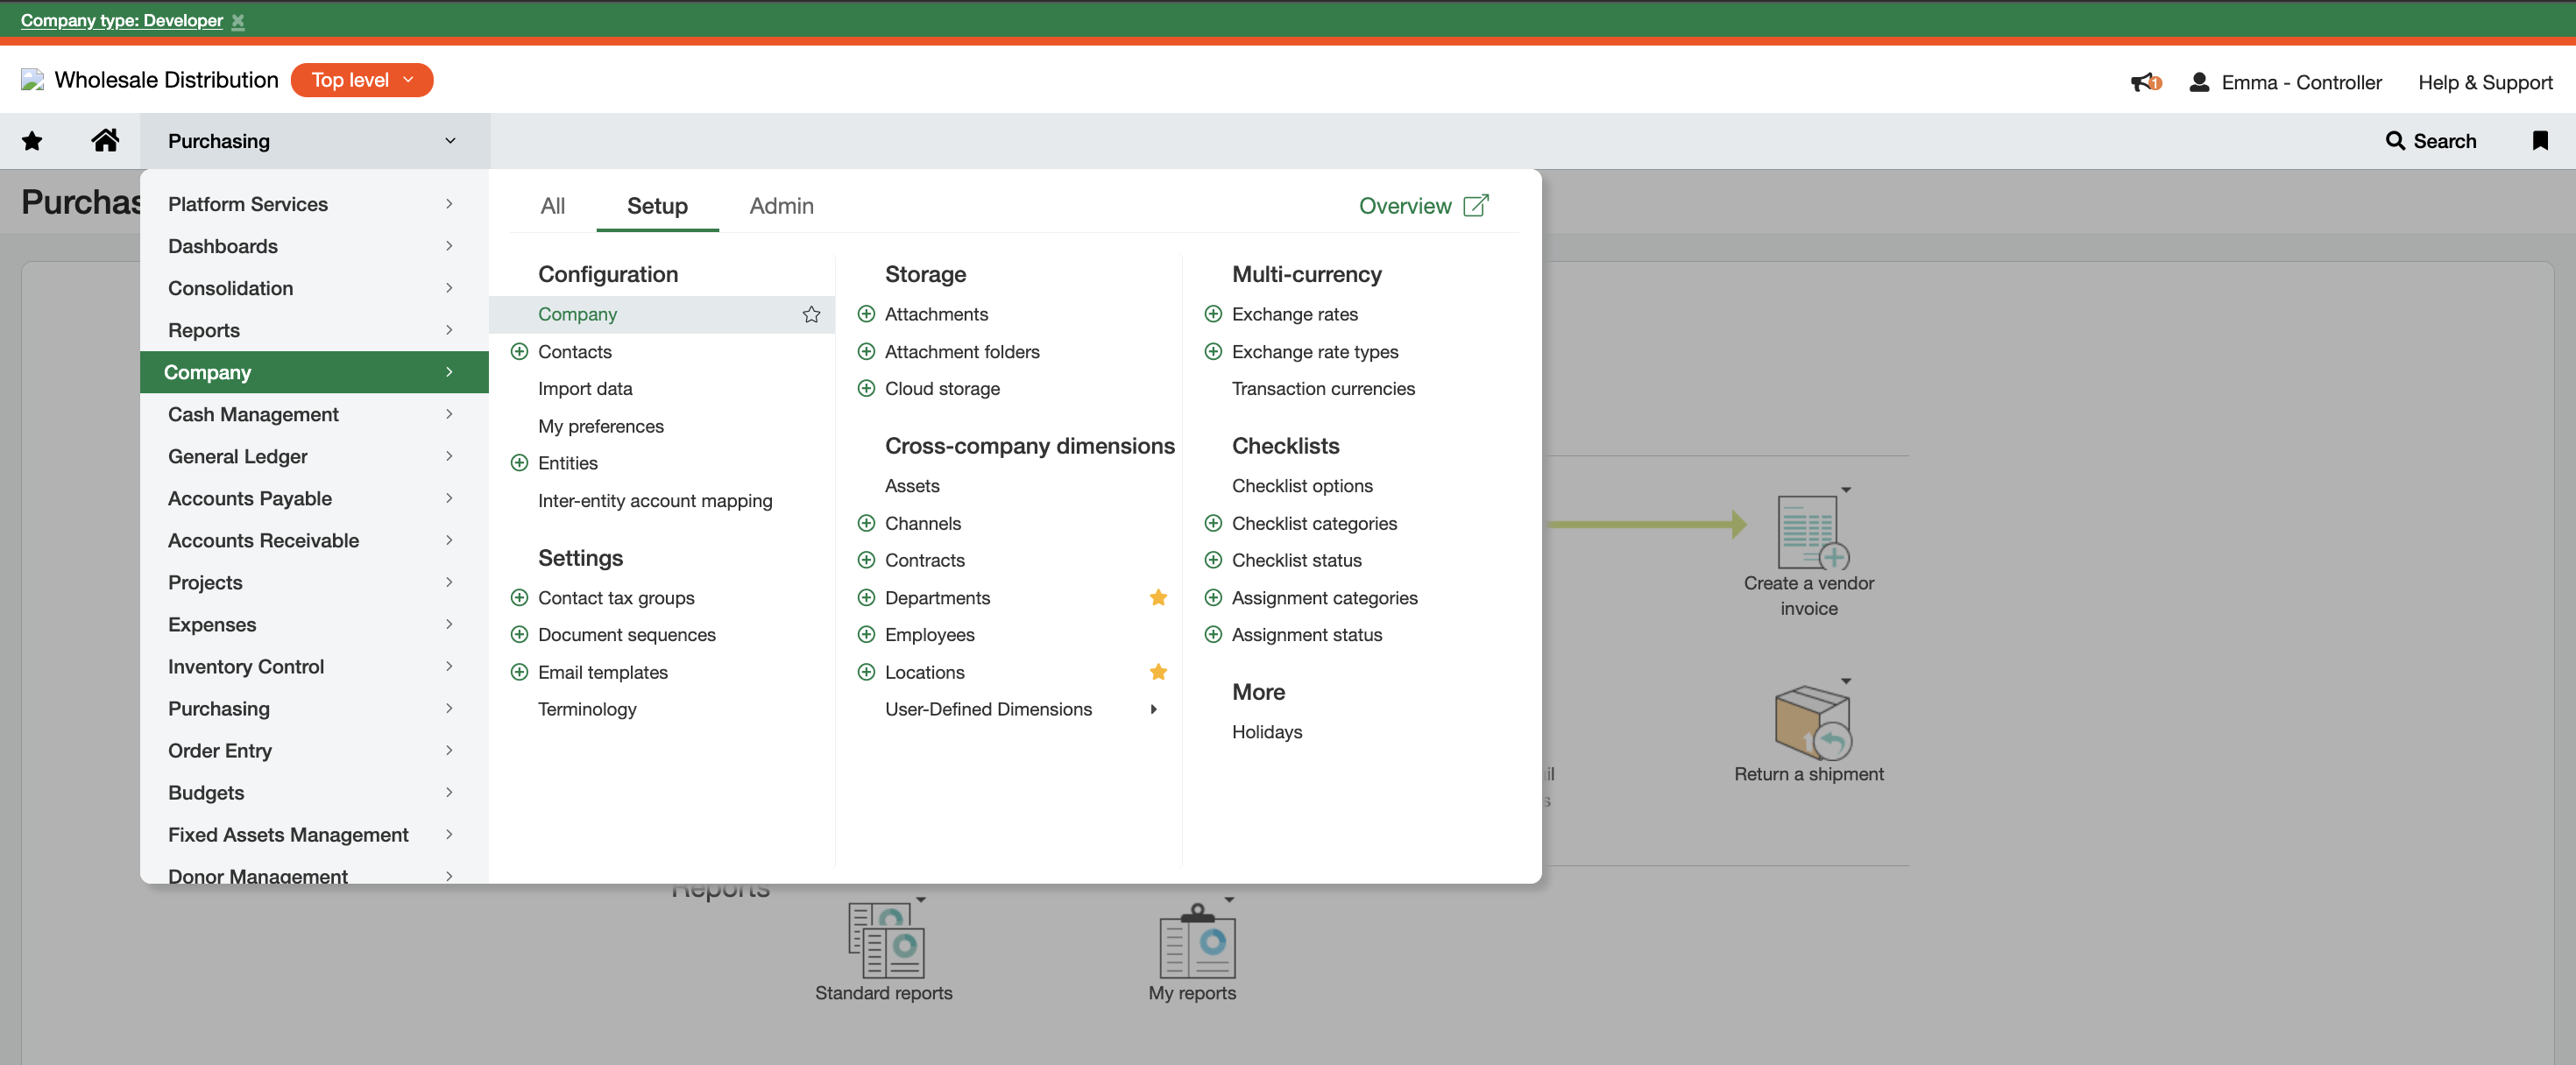Screen dimensions: 2576x1065
Task: Click the favorites star icon in navigation bar
Action: [32, 141]
